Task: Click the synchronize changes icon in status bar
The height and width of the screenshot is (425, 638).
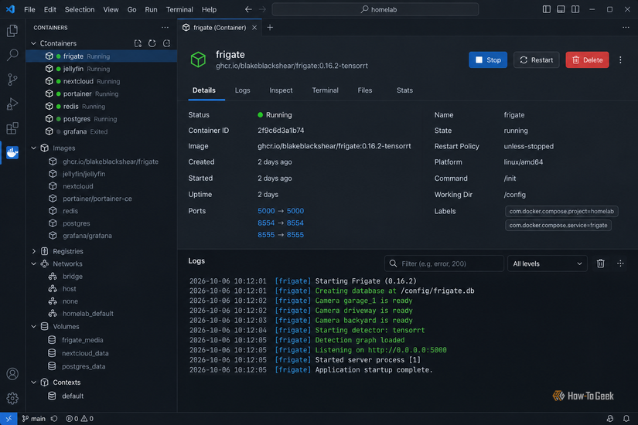Action: click(x=54, y=419)
